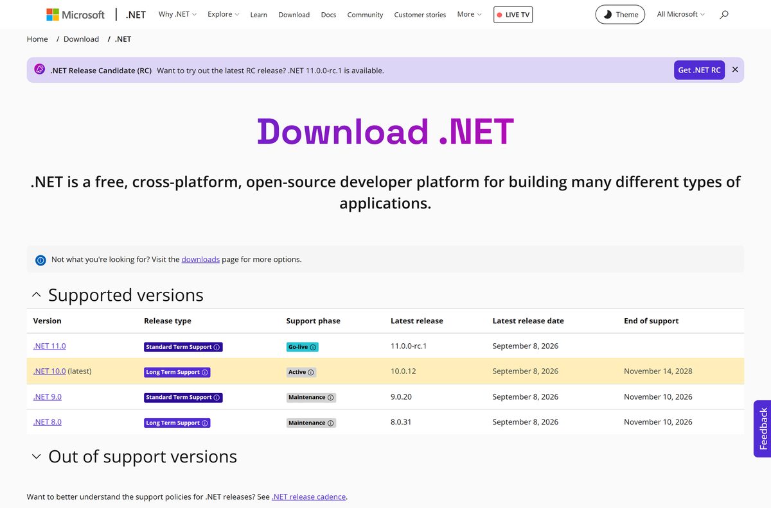Click the End of support column header
Image resolution: width=771 pixels, height=508 pixels.
[651, 321]
